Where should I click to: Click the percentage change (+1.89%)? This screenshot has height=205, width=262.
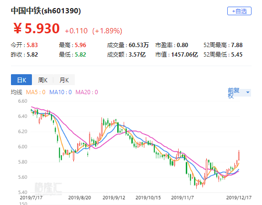[107, 31]
